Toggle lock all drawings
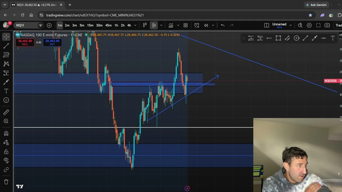Screen dimensions: 342x192 pos(6,151)
